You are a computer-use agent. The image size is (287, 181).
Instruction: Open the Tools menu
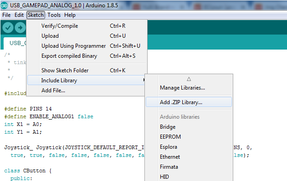point(54,15)
